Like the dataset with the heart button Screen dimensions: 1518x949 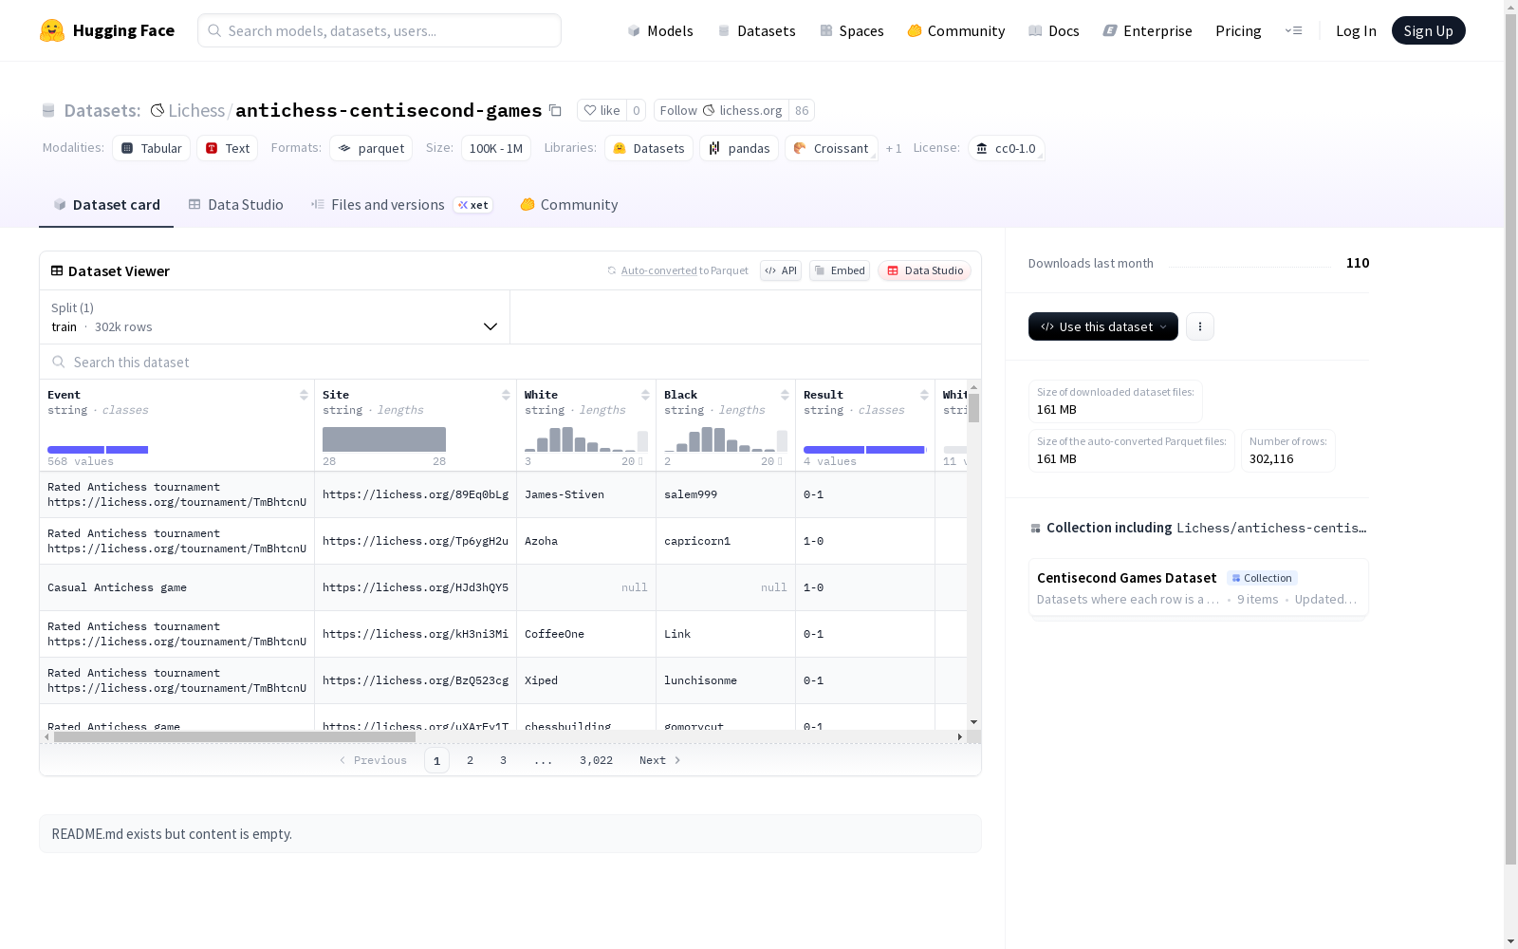602,110
